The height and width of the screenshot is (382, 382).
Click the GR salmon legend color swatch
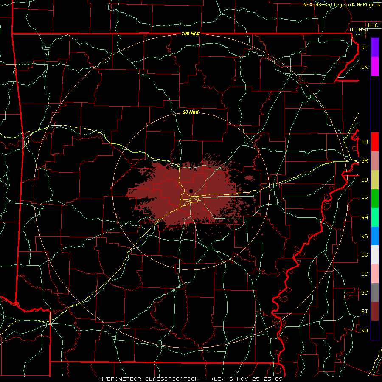click(375, 161)
